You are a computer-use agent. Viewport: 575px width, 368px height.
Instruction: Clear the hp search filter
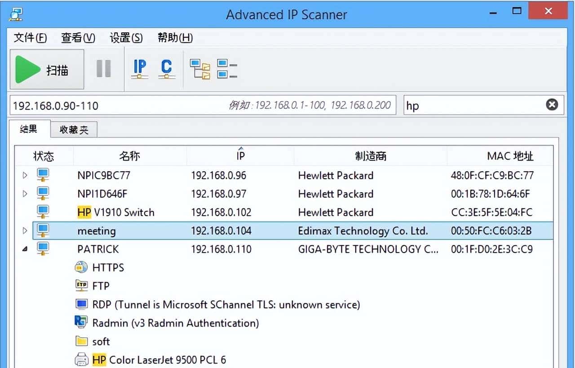tap(552, 105)
